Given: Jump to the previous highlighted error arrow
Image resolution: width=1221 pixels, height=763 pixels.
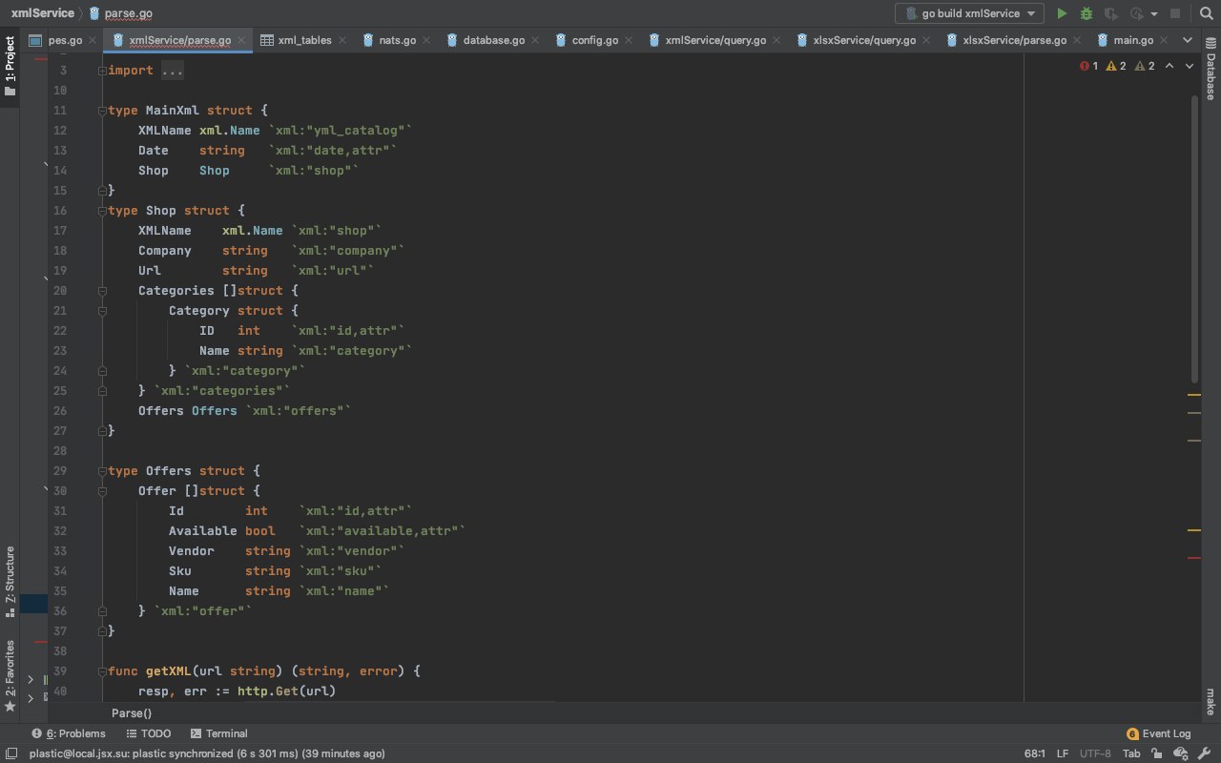Looking at the screenshot, I should click(1169, 66).
